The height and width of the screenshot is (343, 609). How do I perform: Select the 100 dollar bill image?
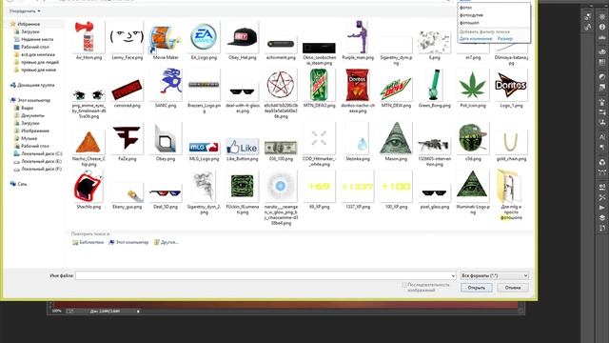(x=281, y=148)
